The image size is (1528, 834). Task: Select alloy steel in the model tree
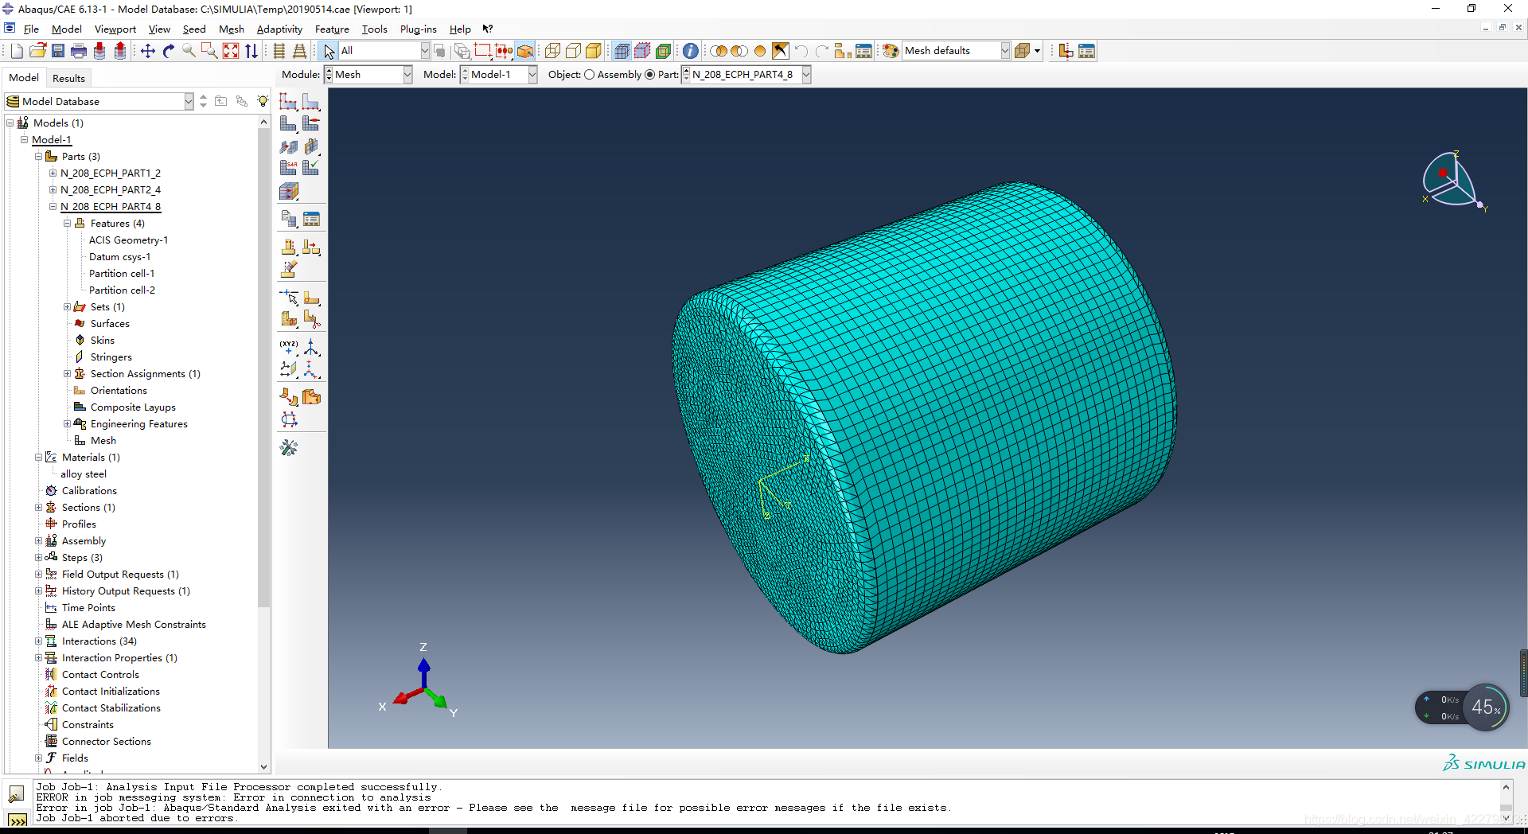pos(83,474)
